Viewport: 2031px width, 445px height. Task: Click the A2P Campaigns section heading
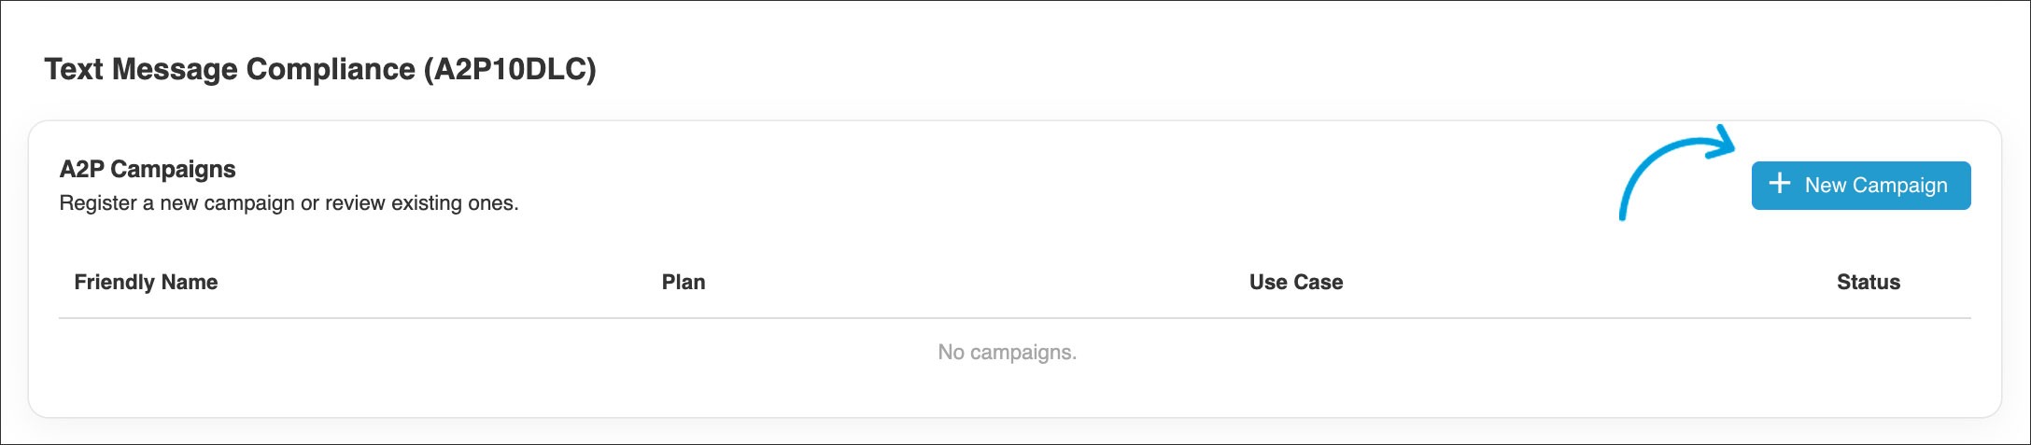(x=148, y=170)
